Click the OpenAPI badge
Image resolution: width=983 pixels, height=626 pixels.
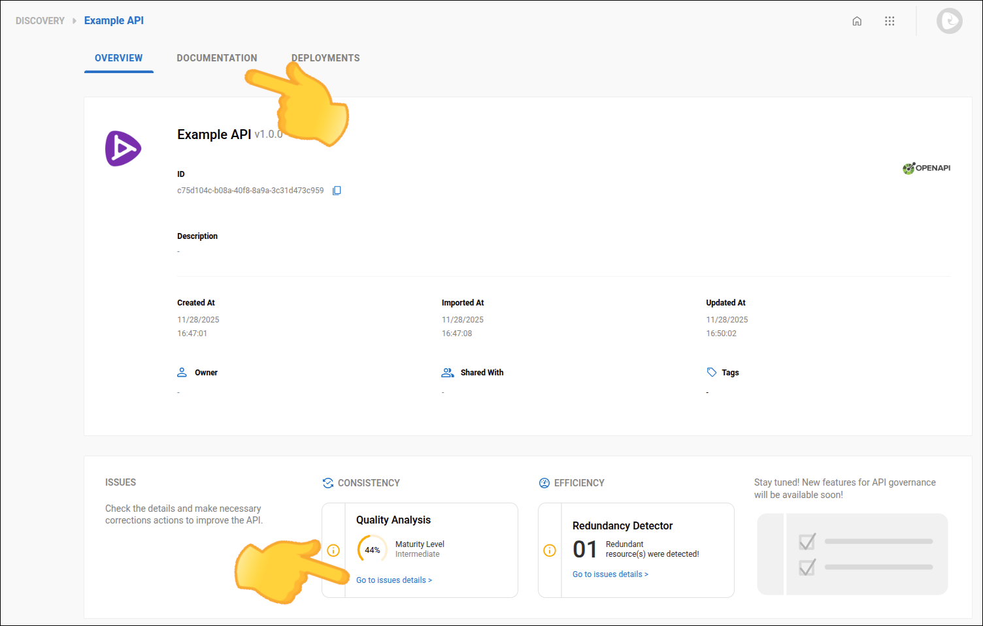(926, 168)
